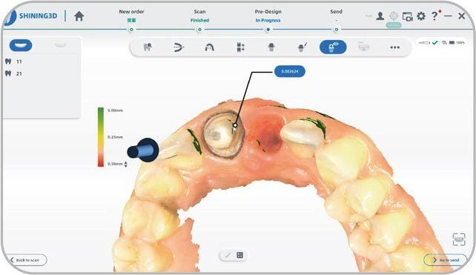Select the margin line drawing tool
Screen dimensions: 476x275
click(x=302, y=47)
